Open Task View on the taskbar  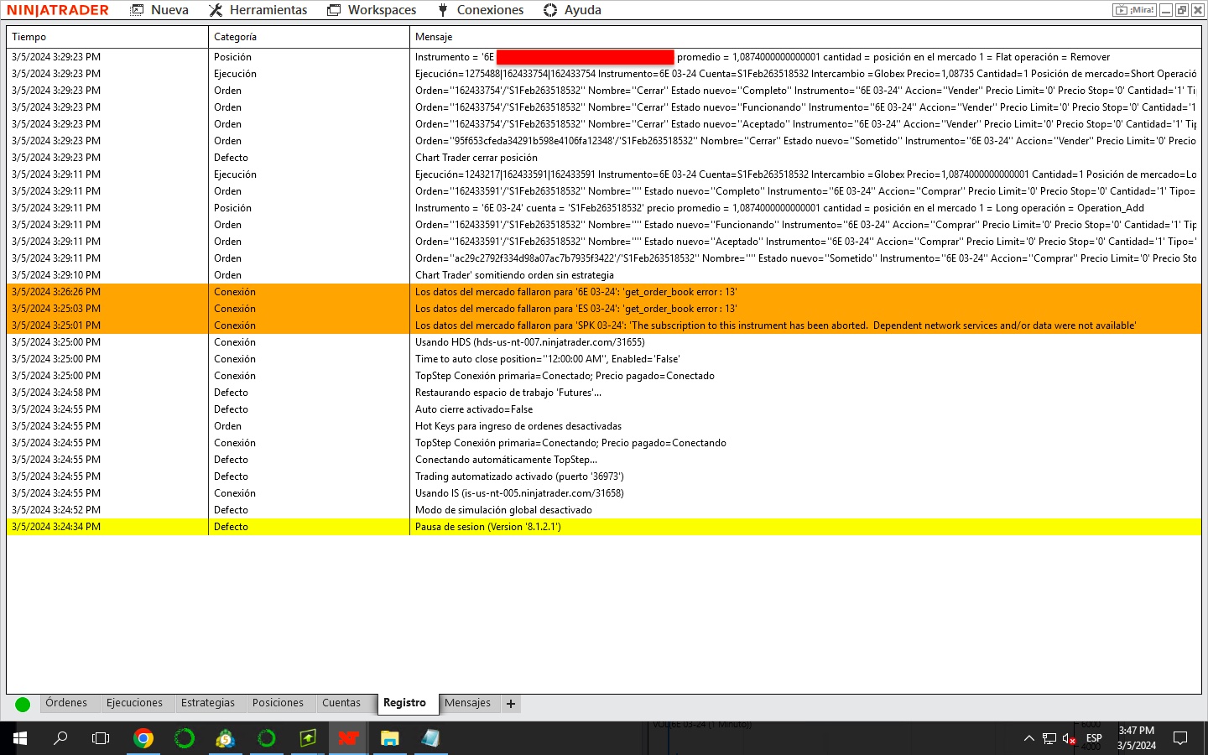pos(101,738)
